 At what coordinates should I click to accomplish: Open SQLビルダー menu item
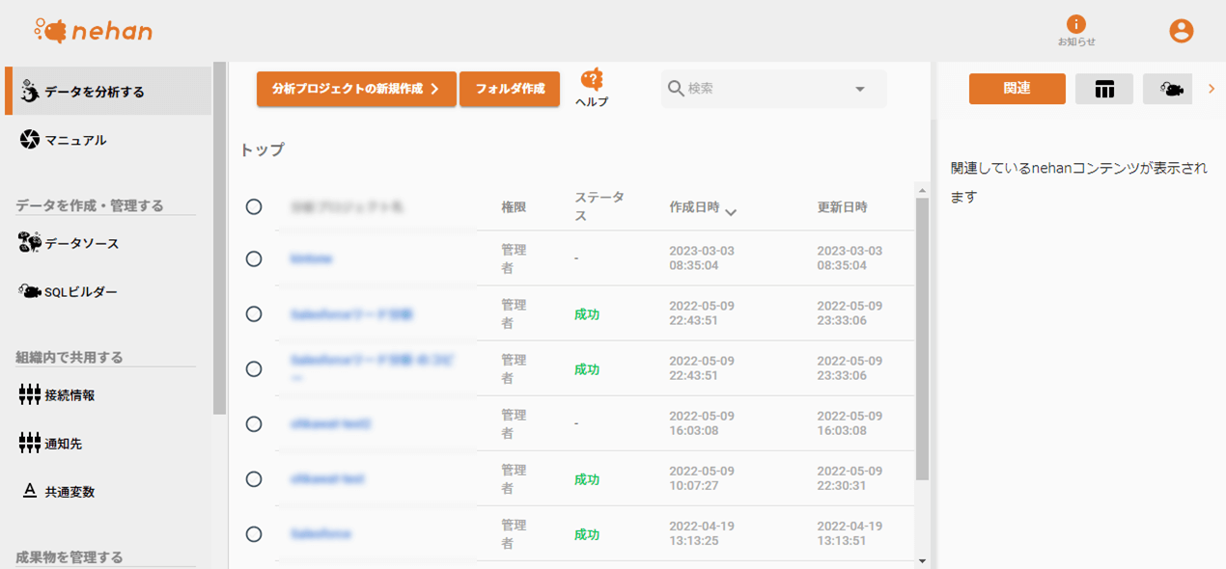click(108, 291)
